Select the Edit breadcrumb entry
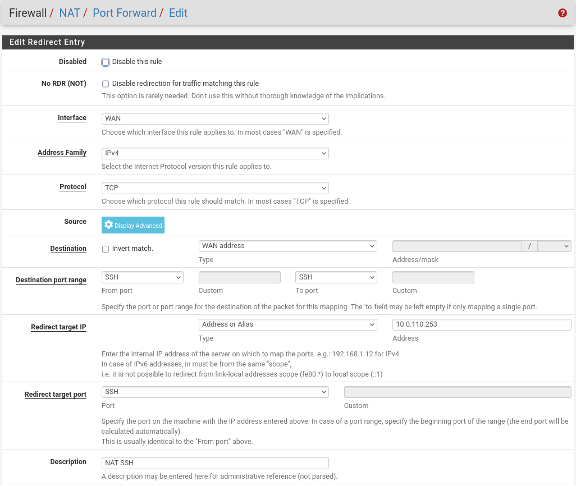Screen dimensions: 576x486 pyautogui.click(x=178, y=12)
